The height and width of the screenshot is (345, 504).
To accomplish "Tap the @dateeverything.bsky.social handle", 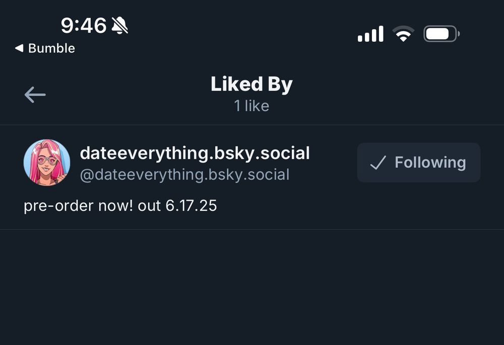I will point(184,175).
